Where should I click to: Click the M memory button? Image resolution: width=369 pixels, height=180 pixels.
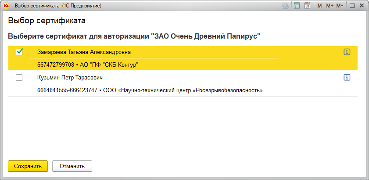(319, 6)
